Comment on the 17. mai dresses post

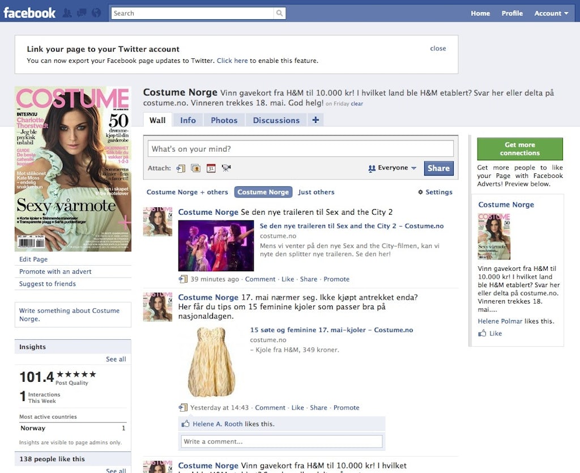(270, 407)
